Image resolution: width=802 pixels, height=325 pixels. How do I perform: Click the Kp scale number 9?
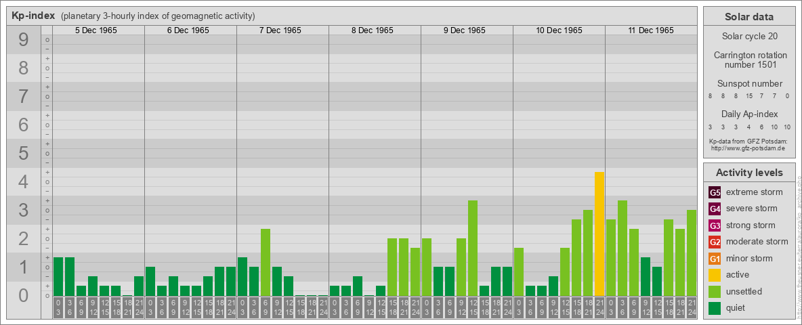point(23,40)
